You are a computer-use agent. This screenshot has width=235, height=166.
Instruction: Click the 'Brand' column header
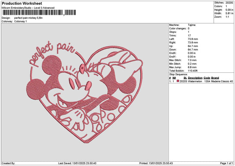(x=215, y=78)
